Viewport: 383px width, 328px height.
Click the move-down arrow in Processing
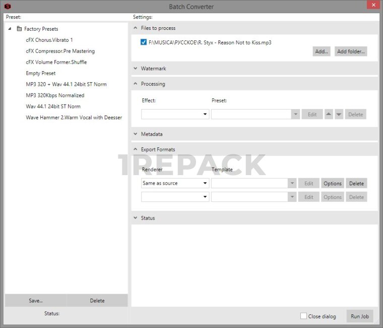pyautogui.click(x=339, y=115)
